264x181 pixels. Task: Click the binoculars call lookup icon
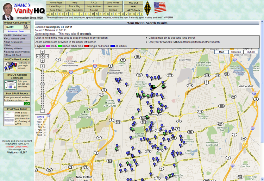(x=25, y=27)
